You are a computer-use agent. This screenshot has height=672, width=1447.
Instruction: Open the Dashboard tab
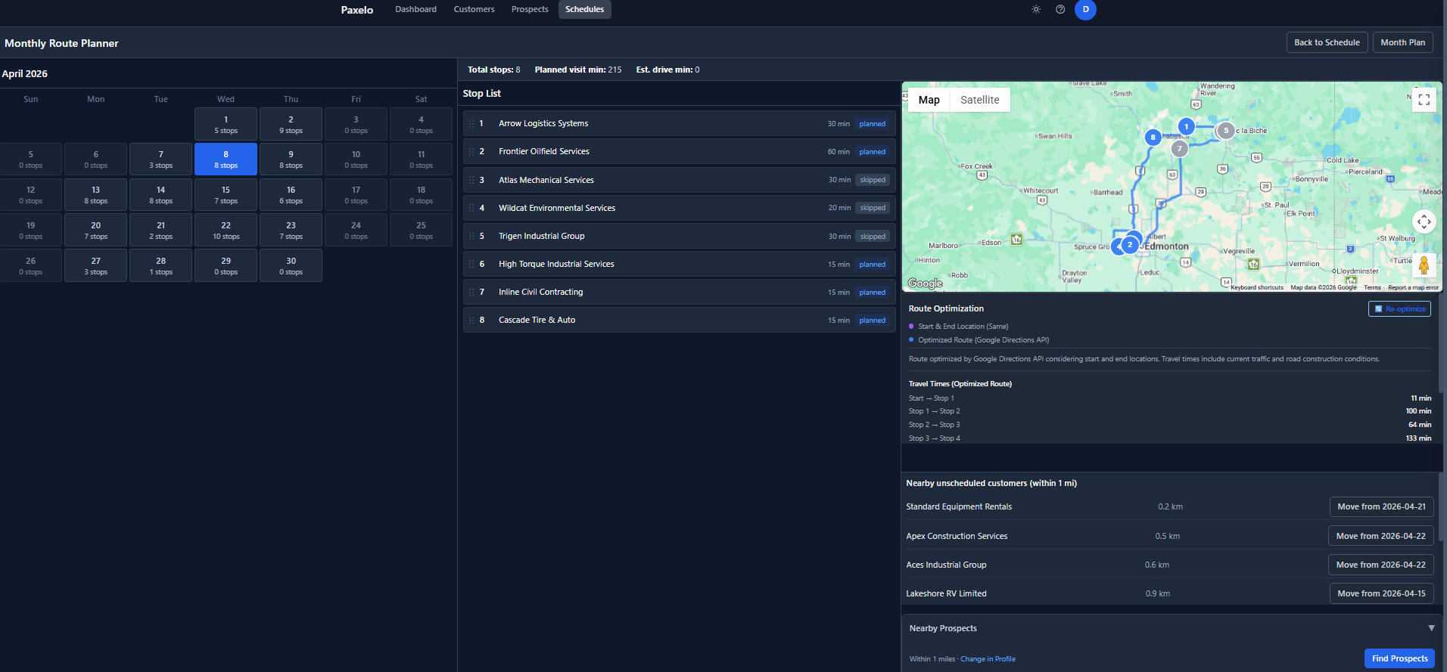[415, 10]
